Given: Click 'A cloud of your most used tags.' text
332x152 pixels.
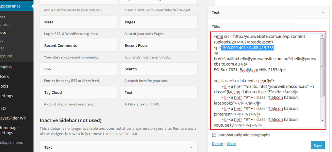Looking at the screenshot, I should (x=69, y=104).
